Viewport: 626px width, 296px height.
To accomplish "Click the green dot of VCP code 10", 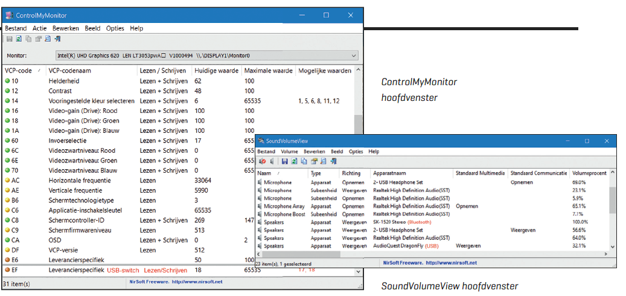I will pyautogui.click(x=7, y=81).
